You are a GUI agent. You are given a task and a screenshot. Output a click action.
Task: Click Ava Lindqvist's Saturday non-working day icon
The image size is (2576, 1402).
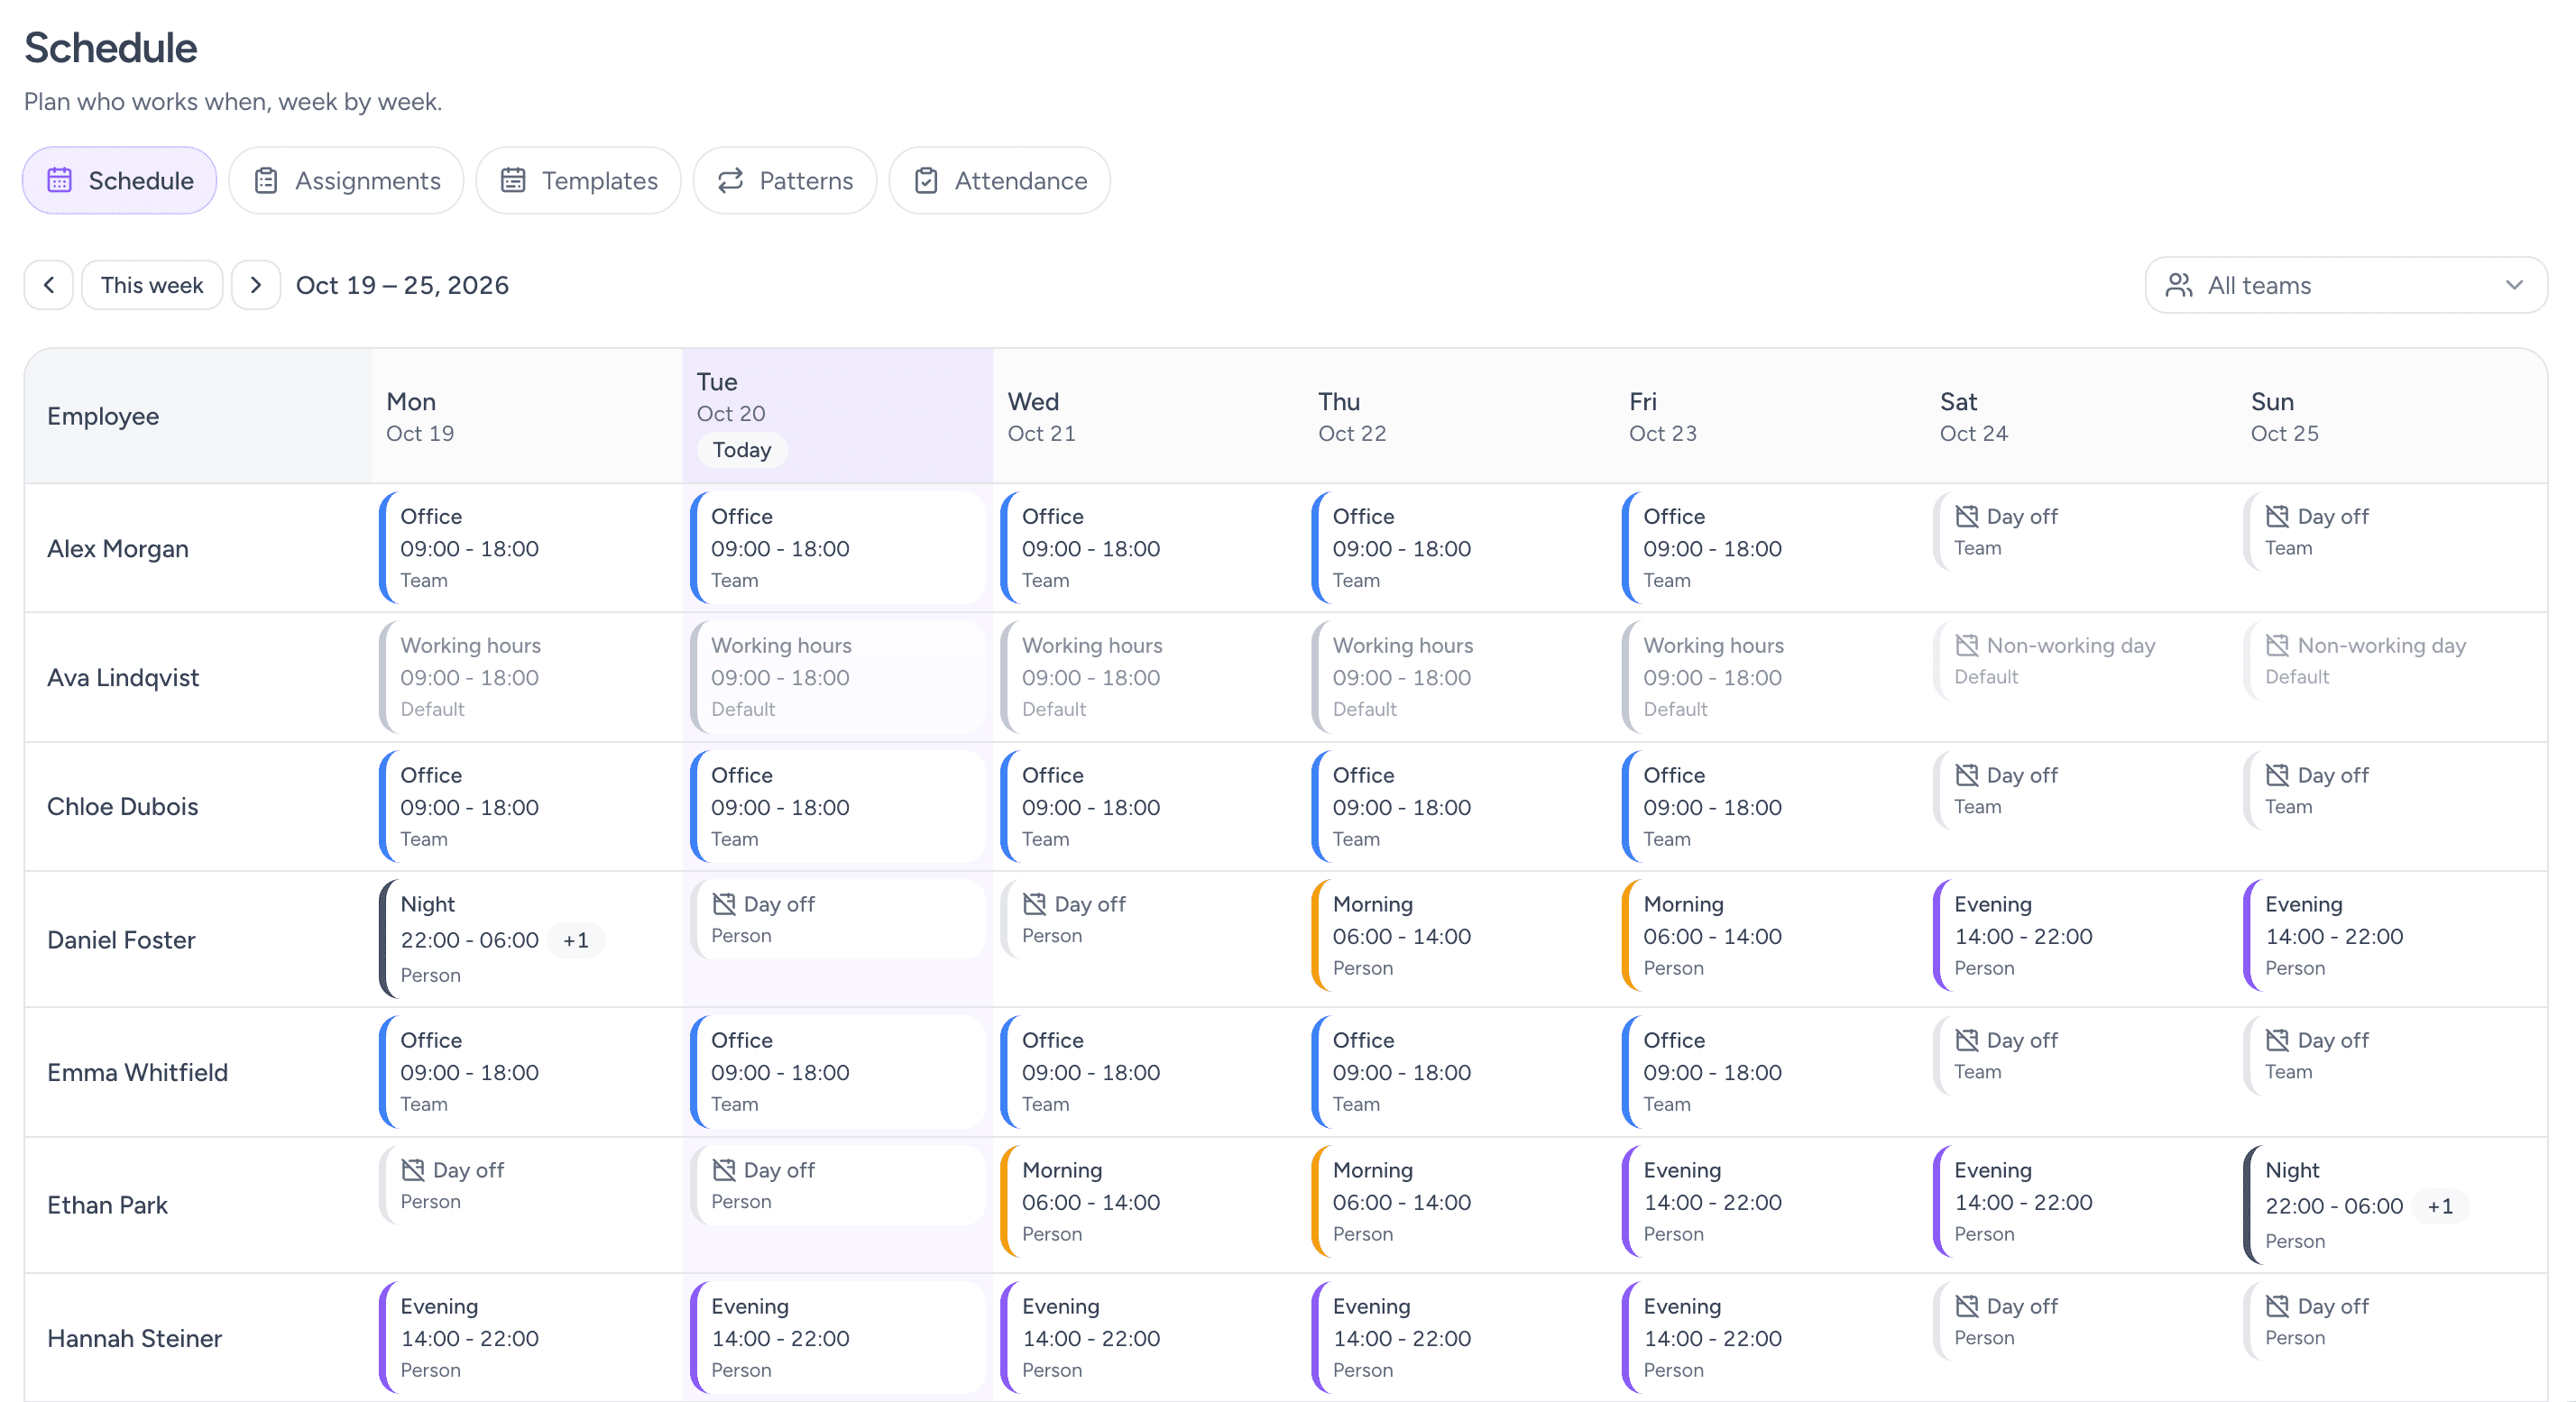(x=1967, y=646)
